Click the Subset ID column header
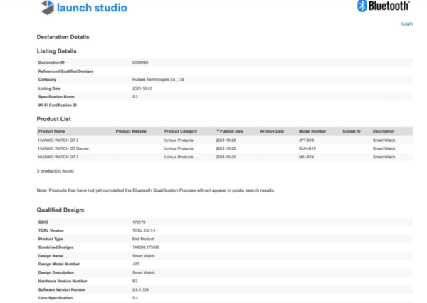 pyautogui.click(x=351, y=131)
